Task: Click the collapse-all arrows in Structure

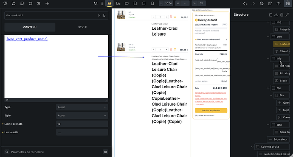Action: point(287,14)
